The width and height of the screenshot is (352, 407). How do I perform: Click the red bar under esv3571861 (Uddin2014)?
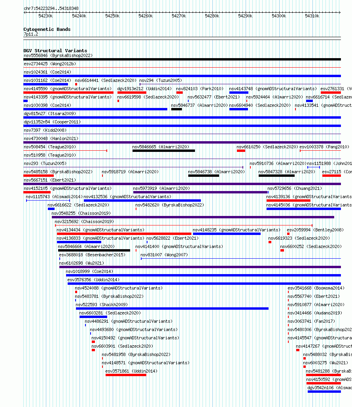coord(126,375)
